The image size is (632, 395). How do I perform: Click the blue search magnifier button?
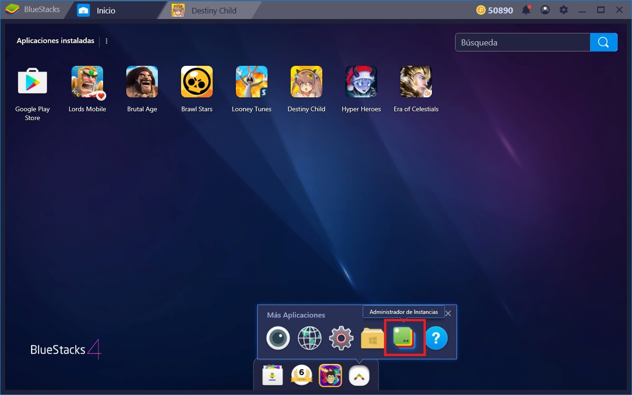pyautogui.click(x=604, y=42)
